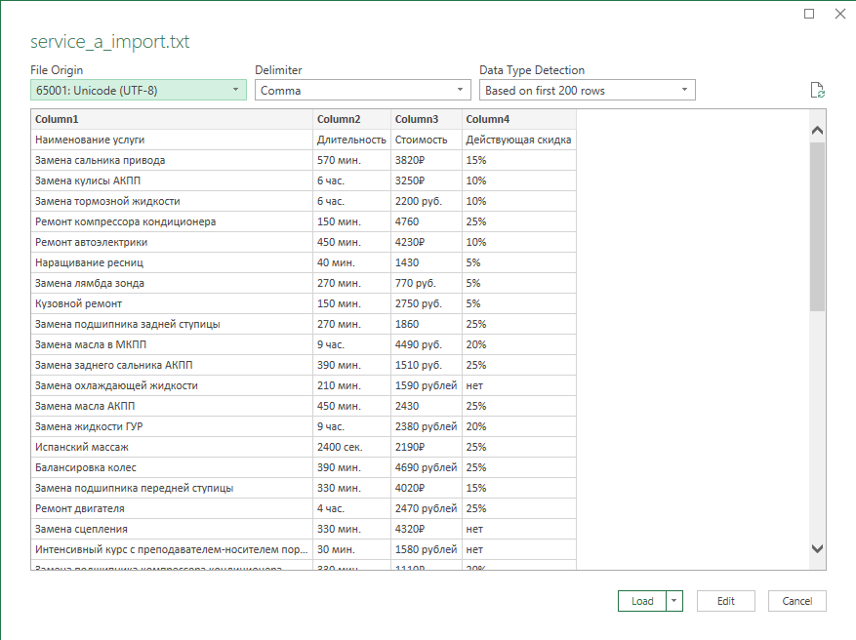The width and height of the screenshot is (856, 640).
Task: Click the Load button
Action: coord(642,601)
